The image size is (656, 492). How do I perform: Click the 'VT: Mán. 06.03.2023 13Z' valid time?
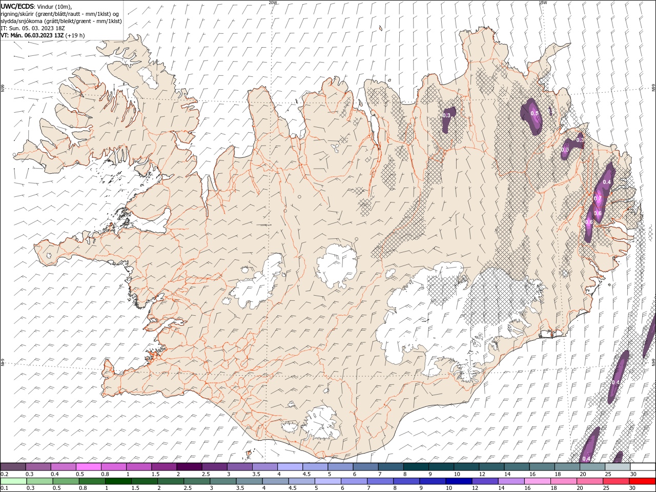coord(32,35)
